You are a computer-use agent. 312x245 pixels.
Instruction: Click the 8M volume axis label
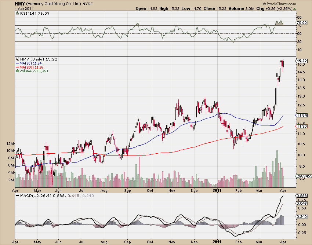click(x=11, y=158)
